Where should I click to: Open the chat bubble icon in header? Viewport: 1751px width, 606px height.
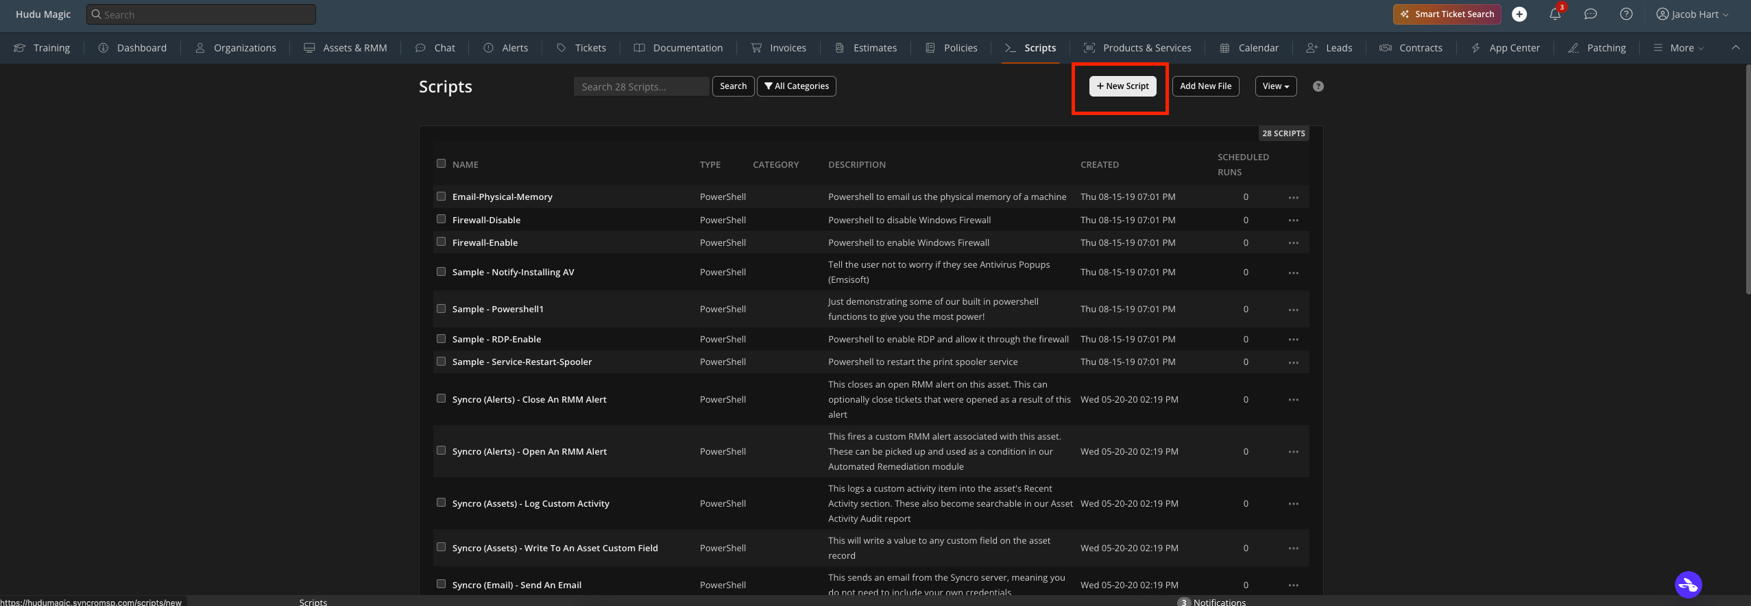1591,14
